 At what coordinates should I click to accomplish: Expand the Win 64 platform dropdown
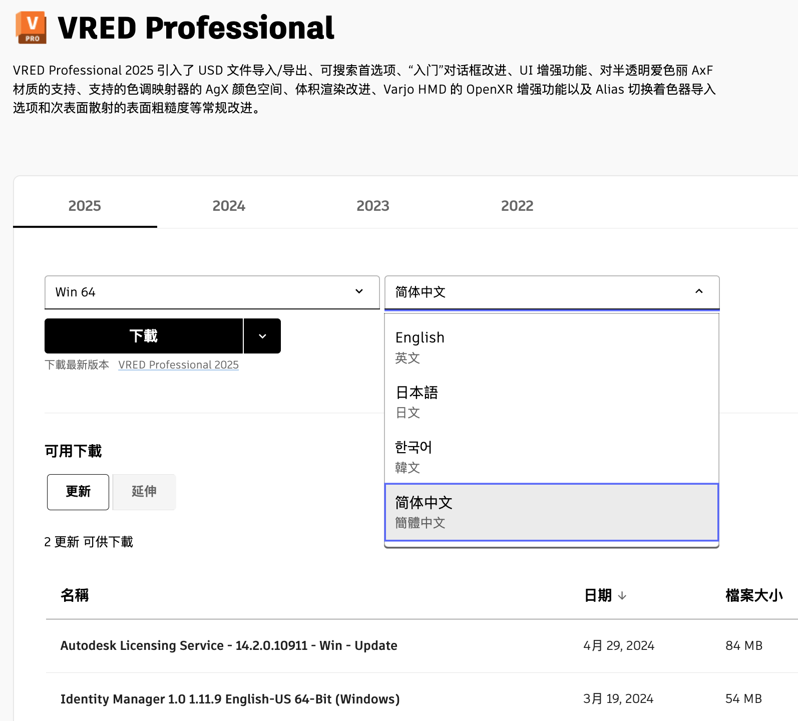click(x=212, y=292)
